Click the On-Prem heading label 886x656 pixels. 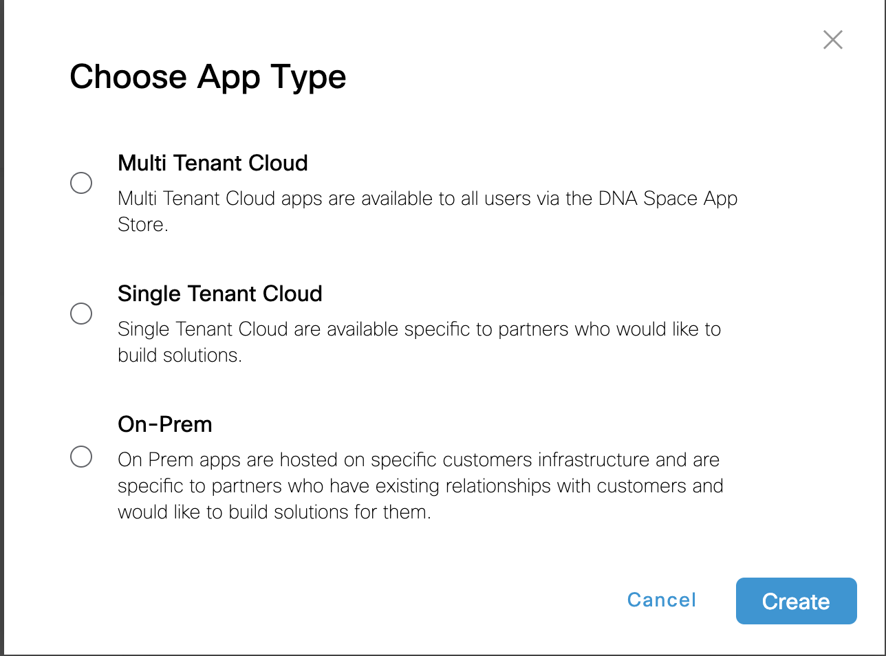(165, 424)
